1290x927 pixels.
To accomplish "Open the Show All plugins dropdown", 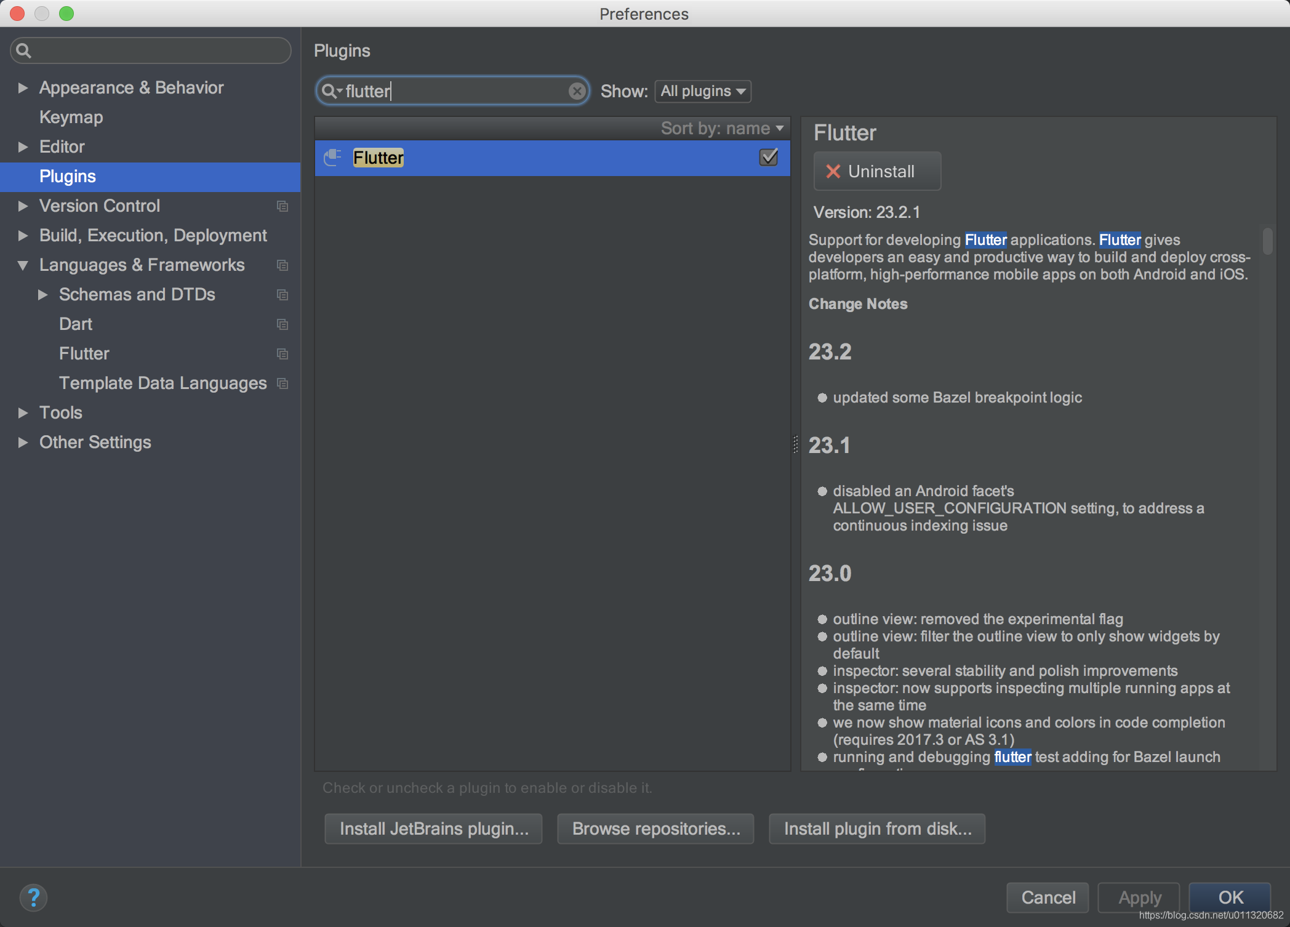I will (701, 91).
